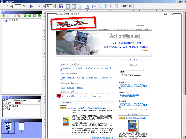Move bookmark left with green arrow
The height and width of the screenshot is (139, 186).
tap(25, 16)
